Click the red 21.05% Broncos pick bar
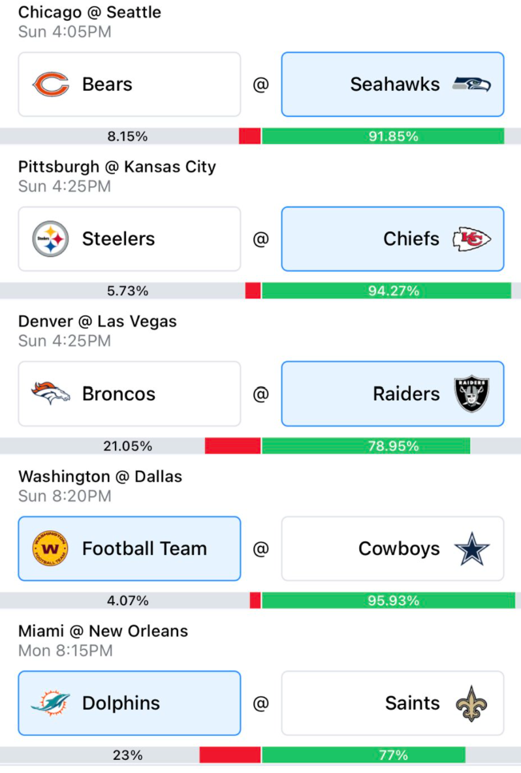Image resolution: width=521 pixels, height=773 pixels. (x=232, y=446)
